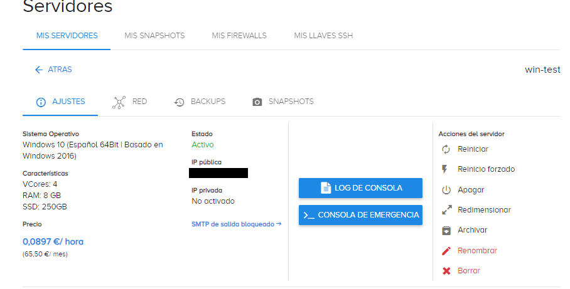Click the back arrow icon beside ATRAS

pos(39,70)
